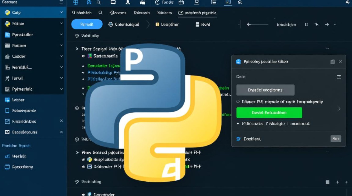
Task: Toggle the options list icon in the Data panel
Action: tap(339, 77)
